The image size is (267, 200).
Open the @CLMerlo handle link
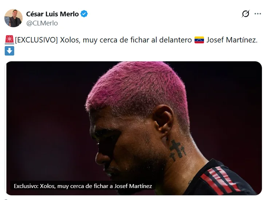pos(42,23)
